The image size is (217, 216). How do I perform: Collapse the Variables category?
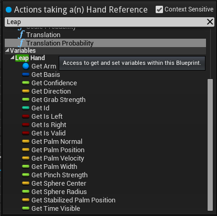pos(7,50)
